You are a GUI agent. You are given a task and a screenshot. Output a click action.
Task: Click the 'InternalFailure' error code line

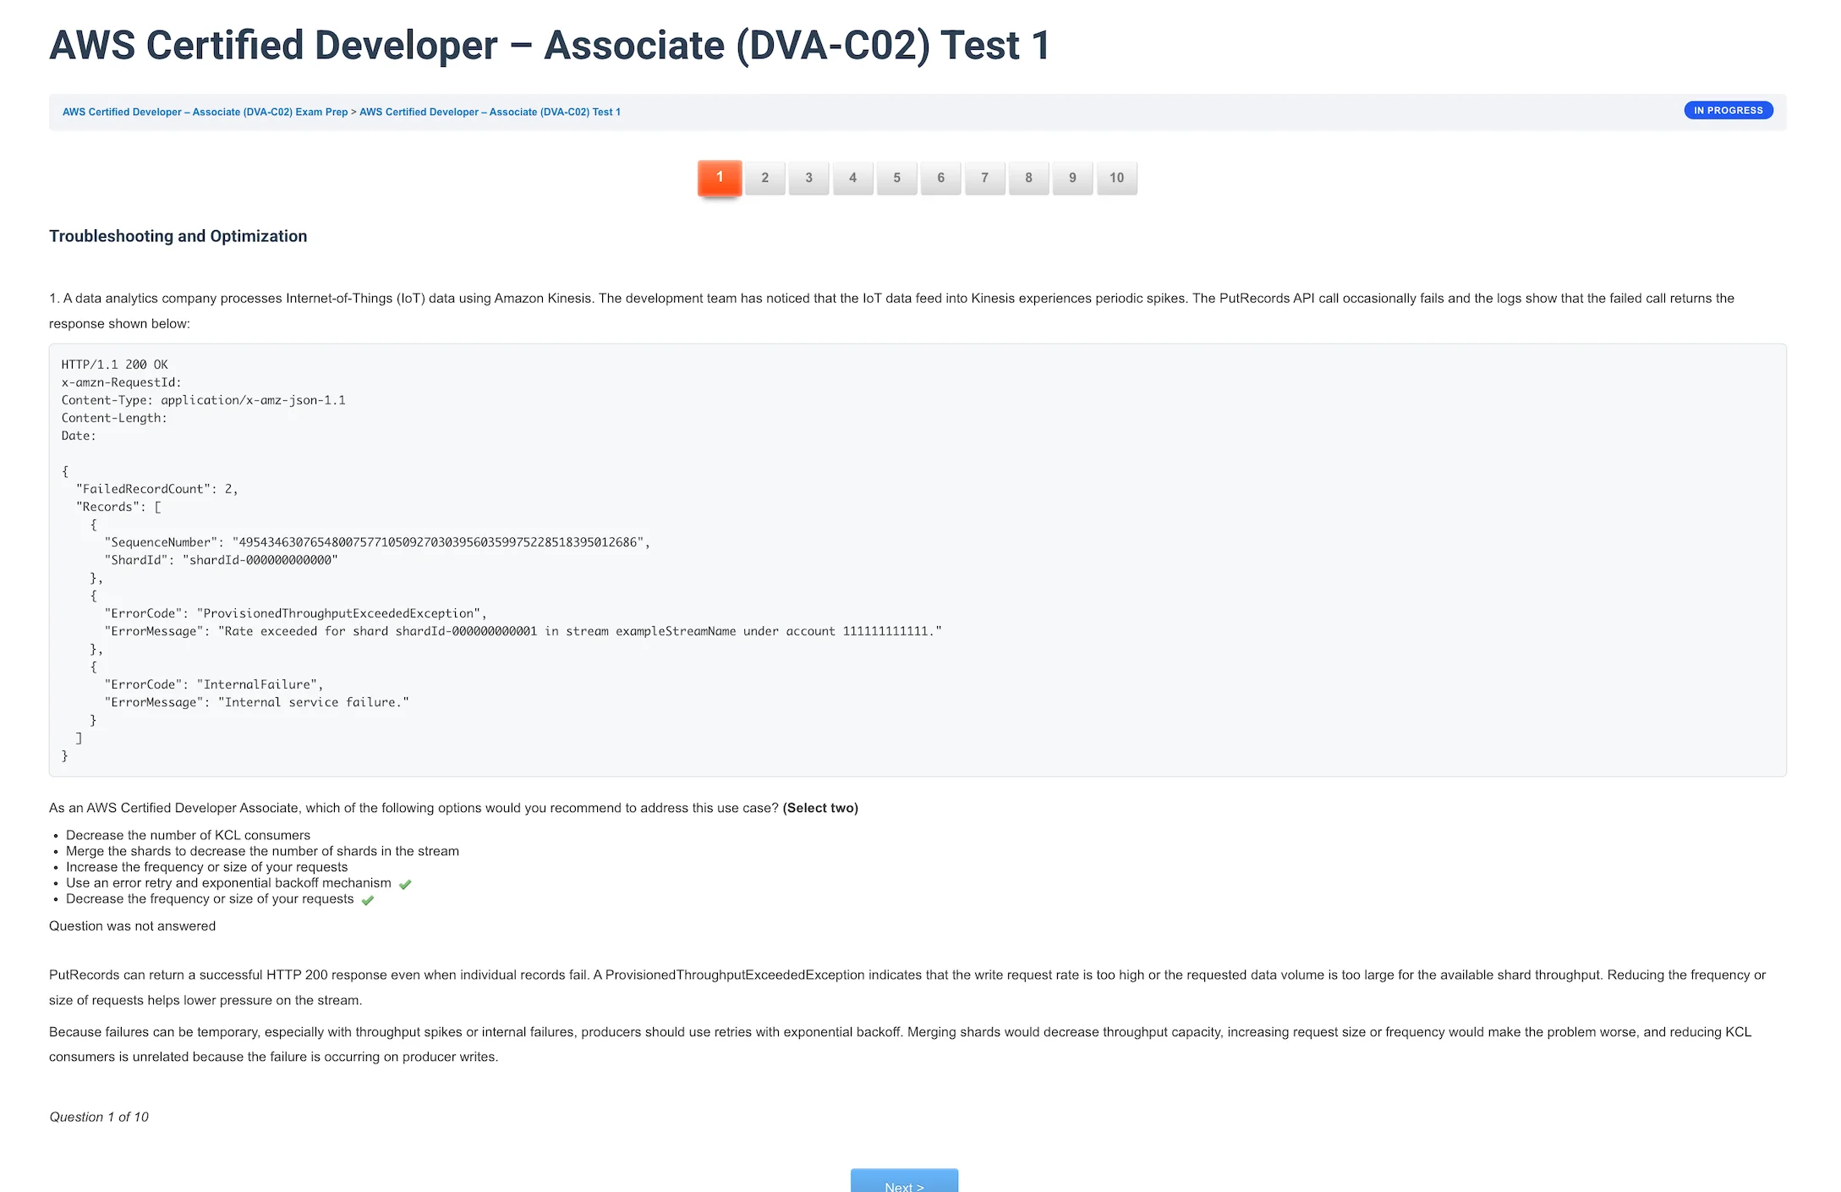214,684
